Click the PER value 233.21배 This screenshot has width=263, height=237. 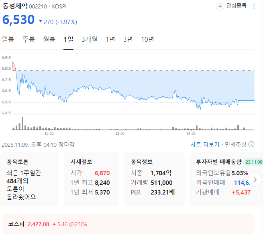[x=163, y=192]
